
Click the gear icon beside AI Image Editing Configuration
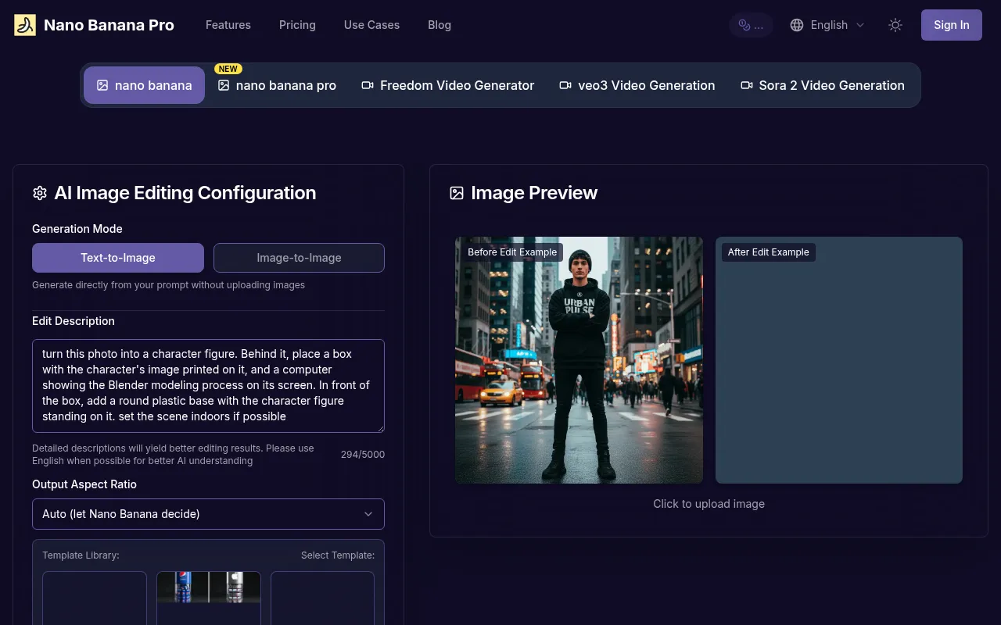[40, 193]
